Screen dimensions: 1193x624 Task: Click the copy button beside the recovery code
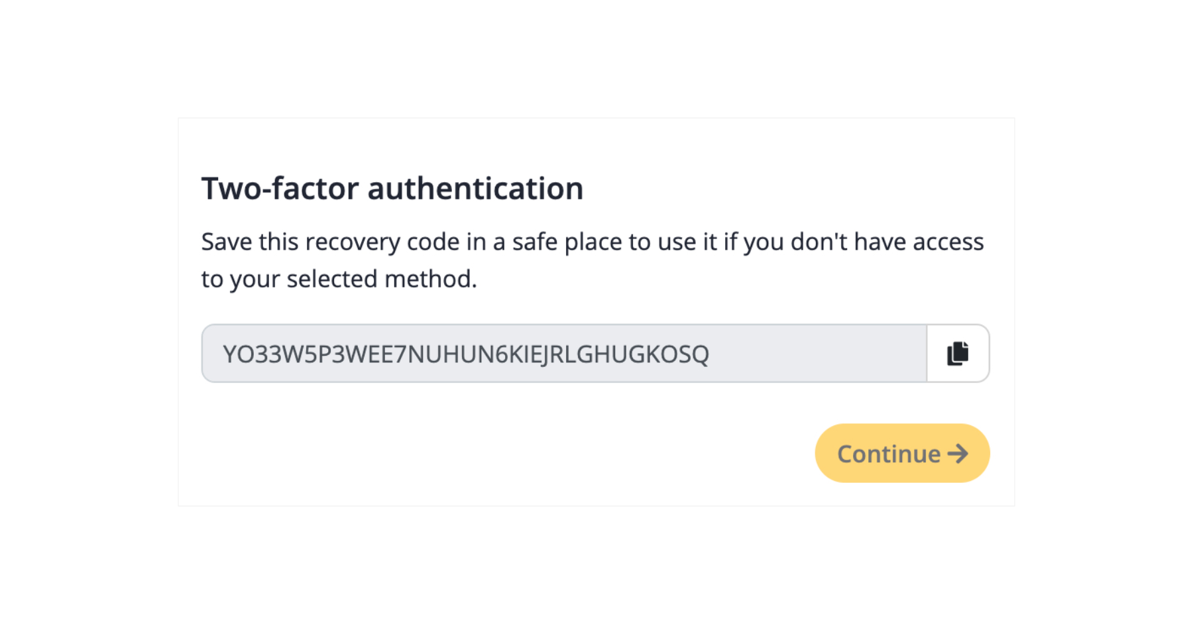pyautogui.click(x=958, y=353)
